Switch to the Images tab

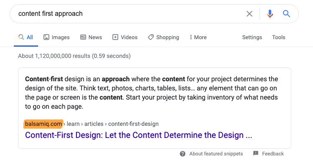[x=56, y=37]
